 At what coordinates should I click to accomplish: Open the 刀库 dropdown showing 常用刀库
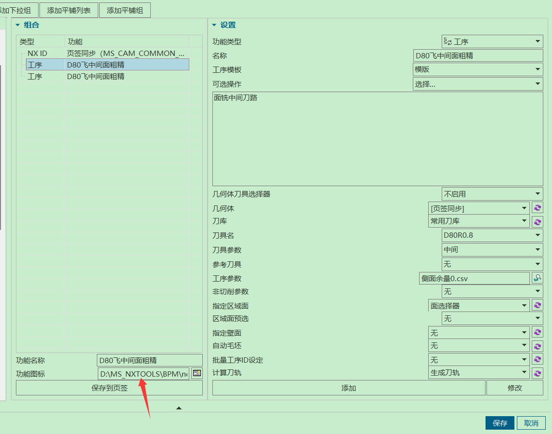click(479, 221)
